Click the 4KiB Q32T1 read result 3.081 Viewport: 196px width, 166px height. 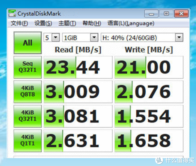[x=78, y=116]
